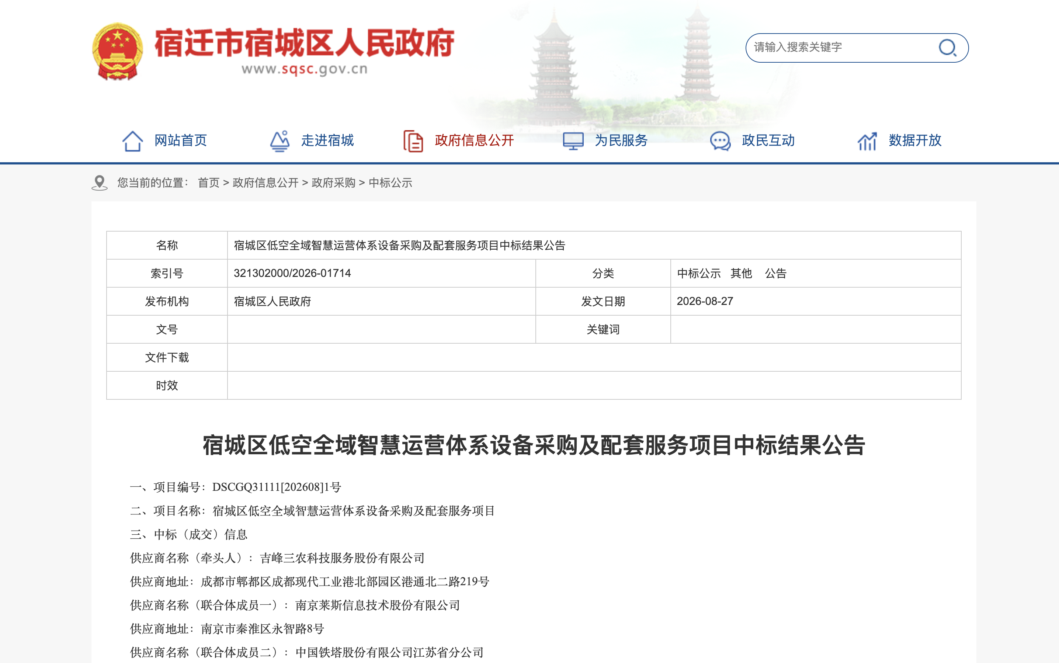
Task: Go to 政府信息公开 in the breadcrumb
Action: point(265,183)
